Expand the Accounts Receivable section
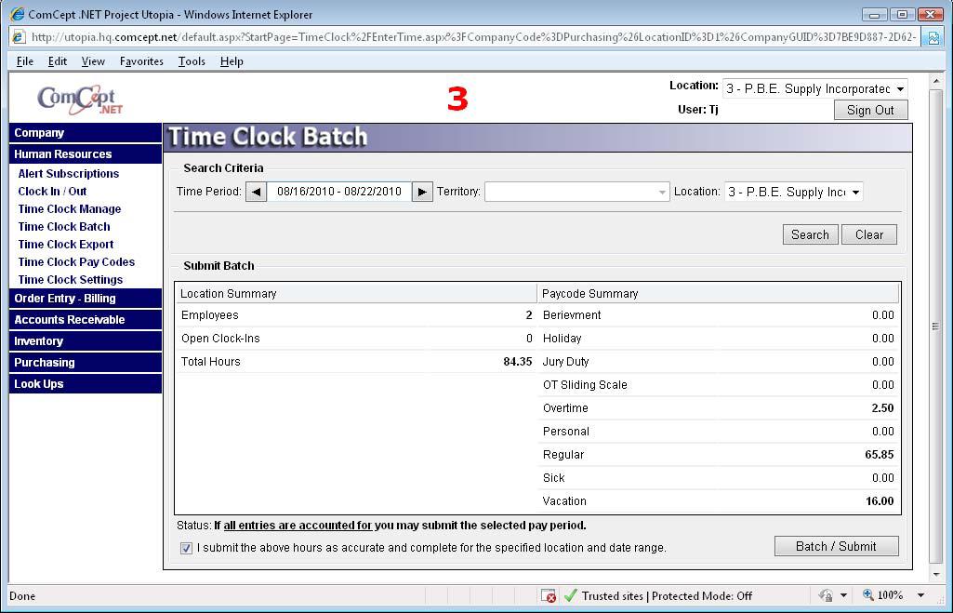 70,319
